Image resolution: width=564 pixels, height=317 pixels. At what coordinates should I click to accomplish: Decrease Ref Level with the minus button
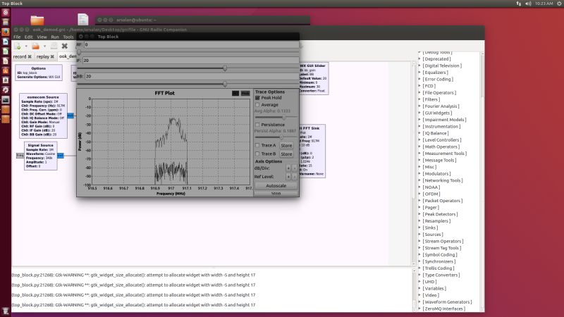coord(294,177)
